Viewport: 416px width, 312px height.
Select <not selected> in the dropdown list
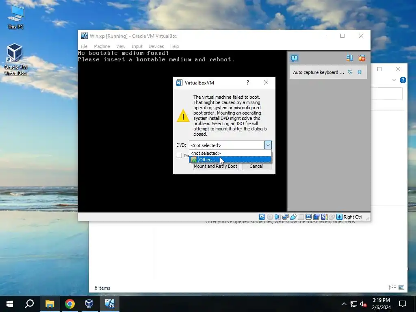click(x=230, y=153)
